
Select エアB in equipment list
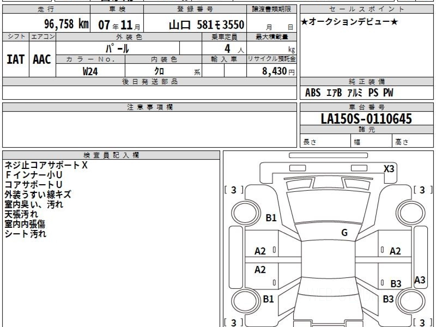tap(334, 93)
